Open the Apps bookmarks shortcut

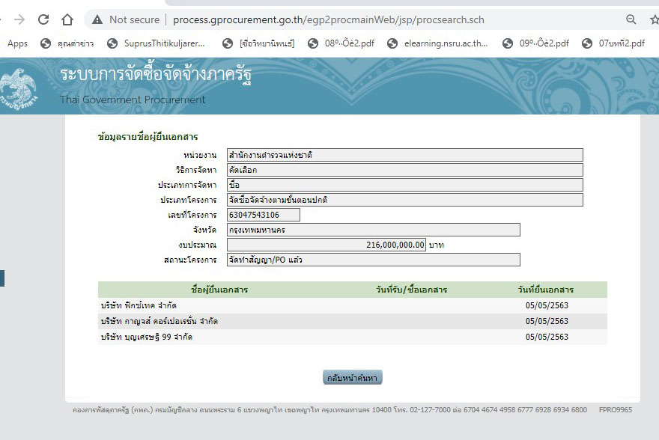[x=17, y=43]
